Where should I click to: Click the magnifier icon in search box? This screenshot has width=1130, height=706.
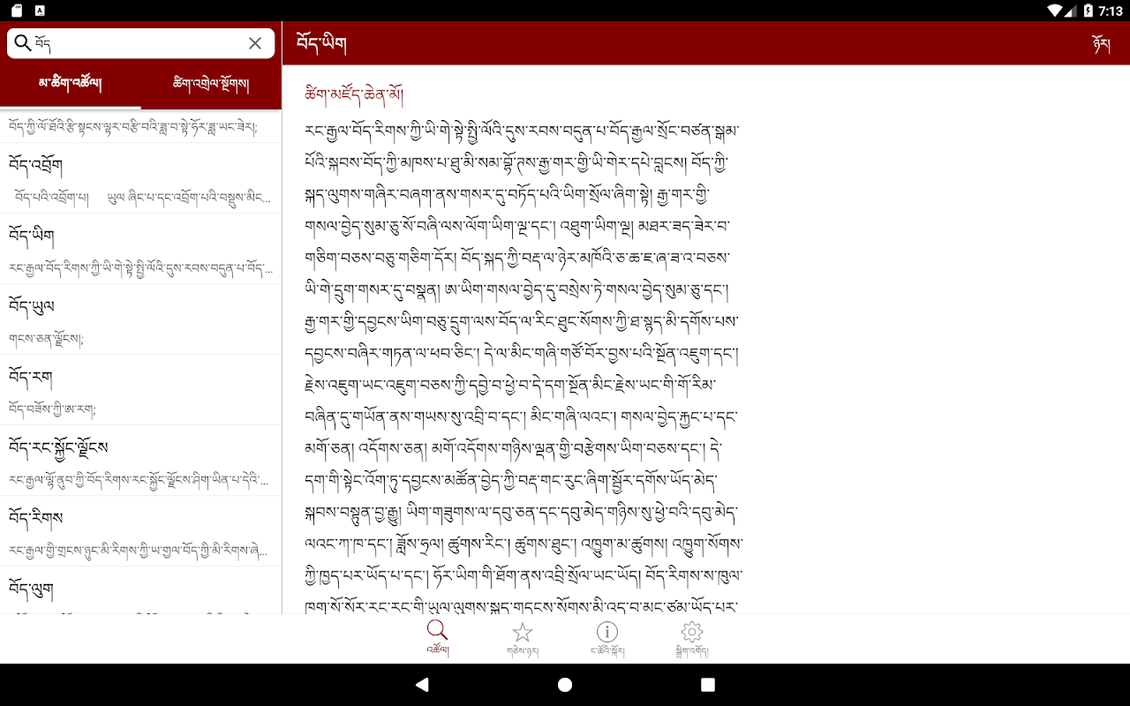(x=22, y=43)
